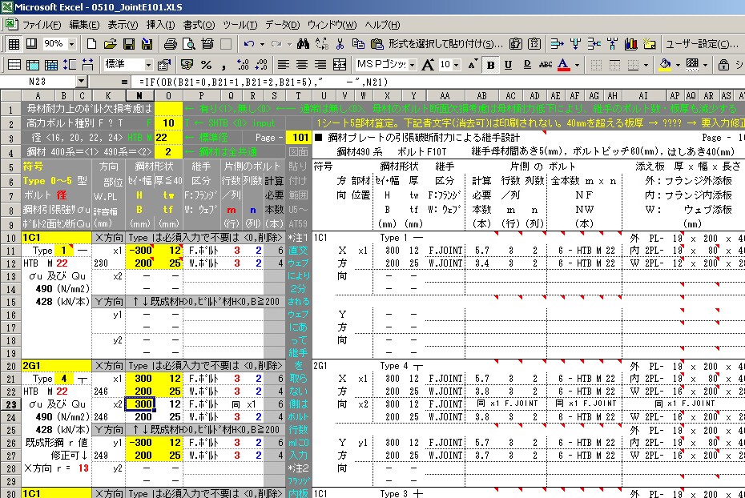Viewport: 745px width, 498px height.
Task: Click the Name Box showing N23
Action: [38, 82]
